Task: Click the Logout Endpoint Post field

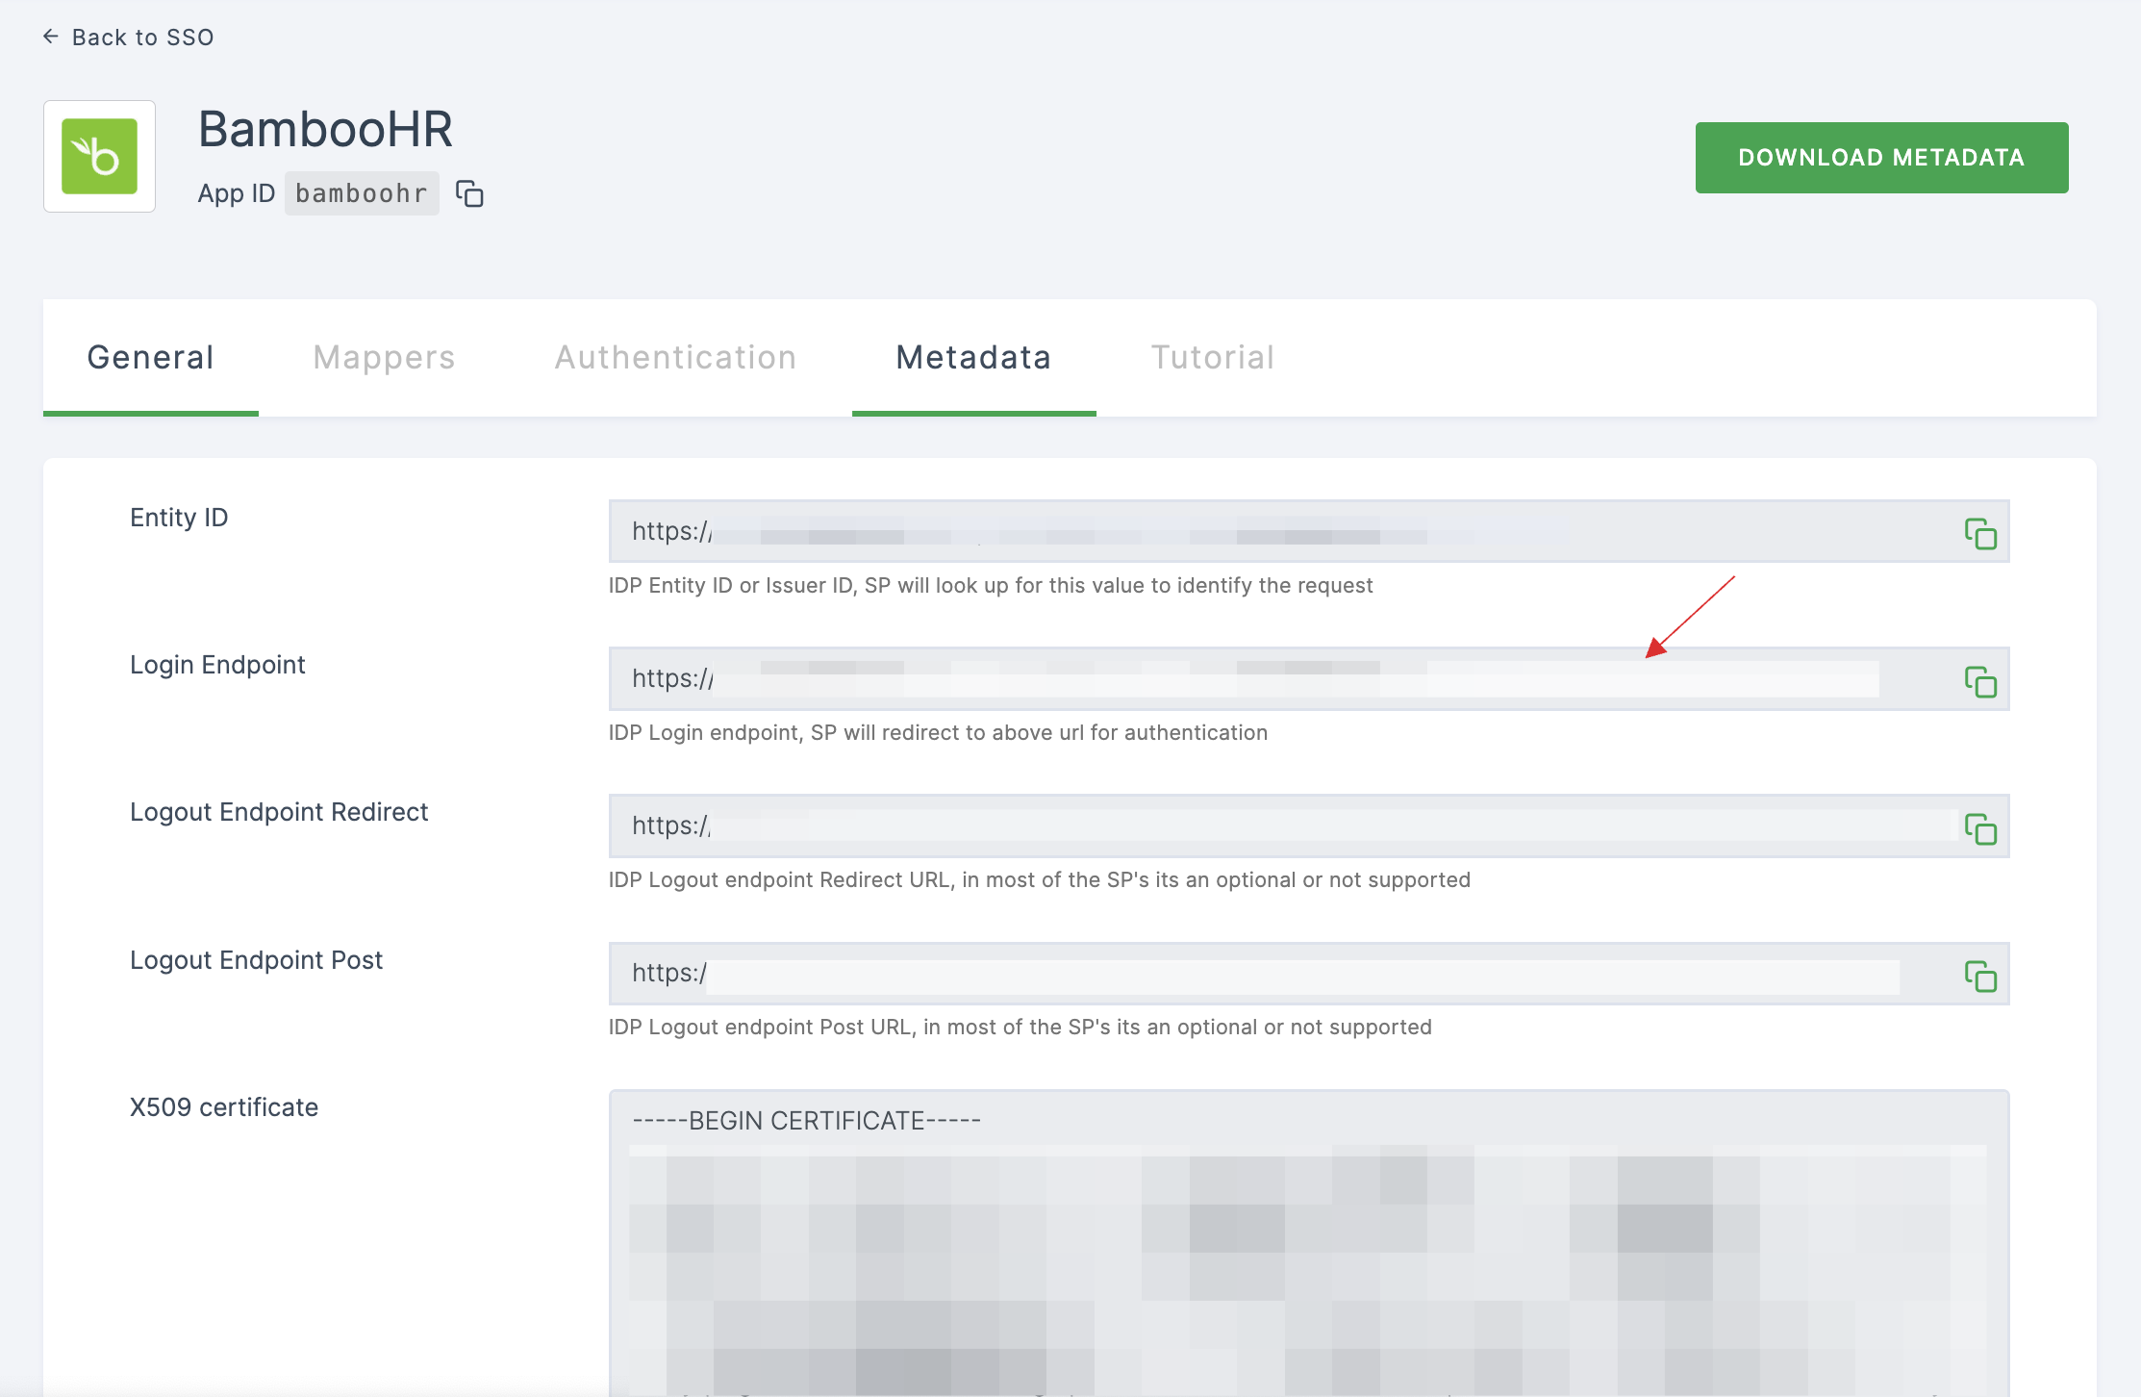Action: 1309,973
